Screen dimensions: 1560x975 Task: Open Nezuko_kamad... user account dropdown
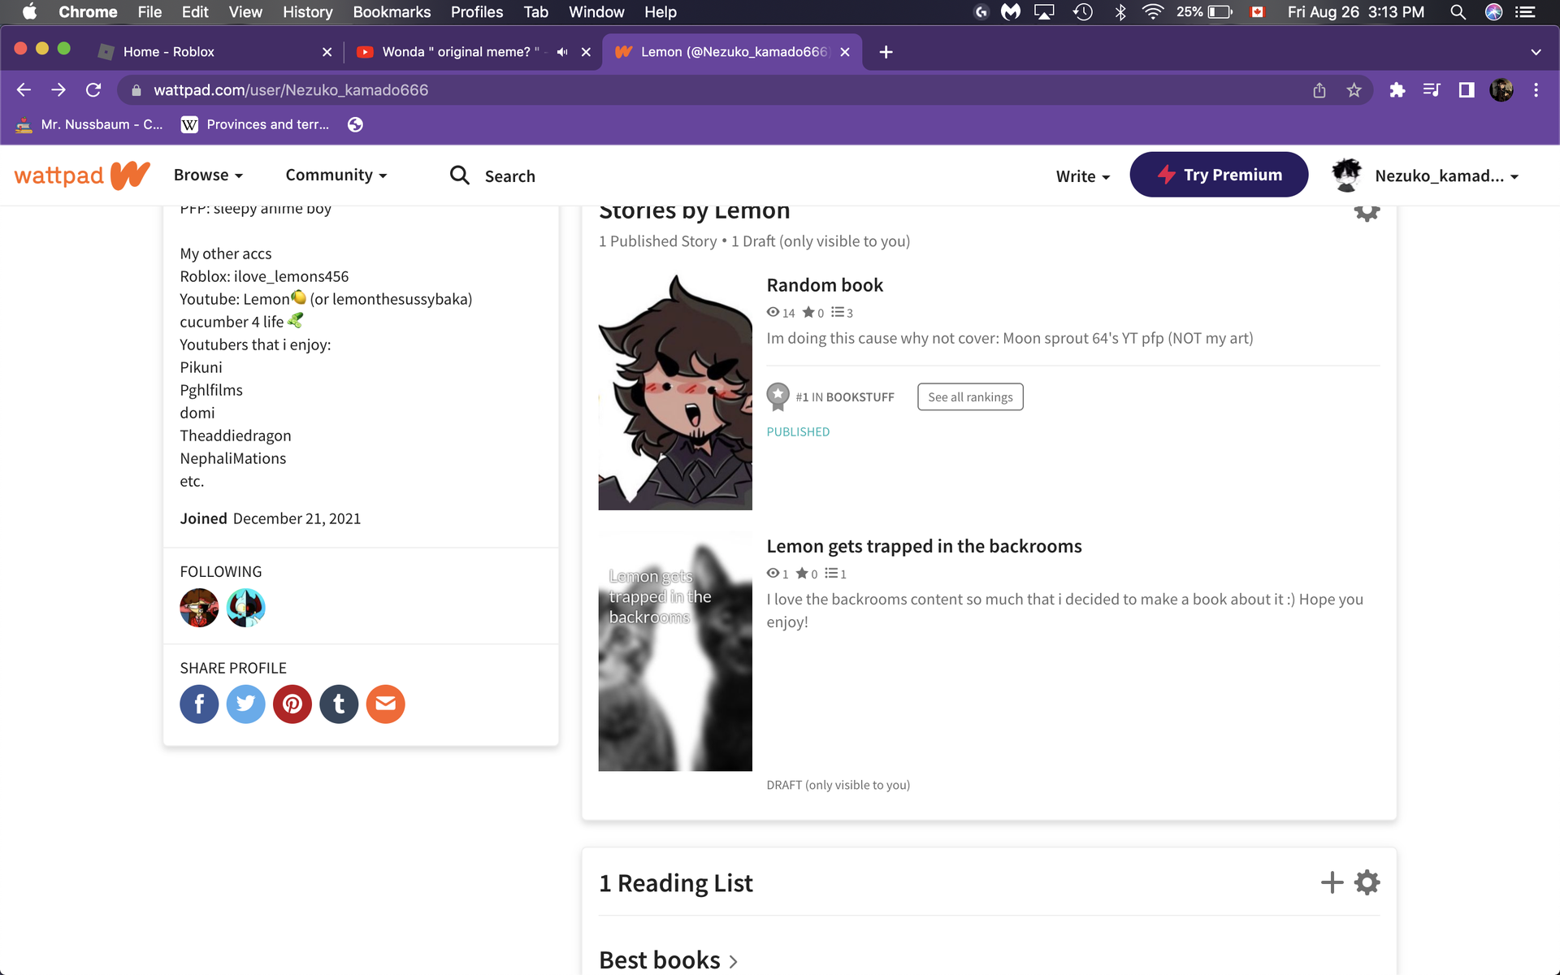[1426, 175]
